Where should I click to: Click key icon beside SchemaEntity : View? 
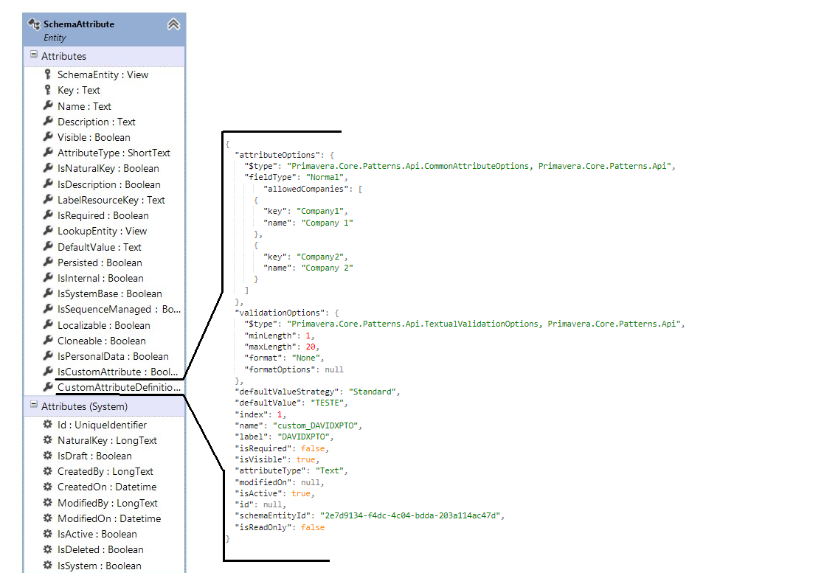click(x=47, y=74)
